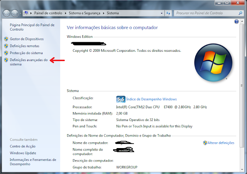Screen dimensions: 247x174
Task: Open Página Principal do Painel de Controlo
Action: [32, 27]
